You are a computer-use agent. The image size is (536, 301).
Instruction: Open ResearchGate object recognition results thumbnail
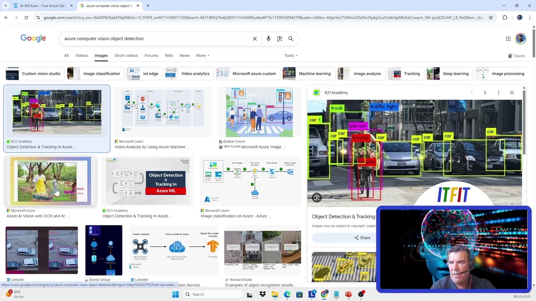click(263, 250)
